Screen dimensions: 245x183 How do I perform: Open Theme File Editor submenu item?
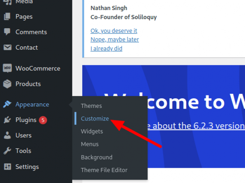point(104,170)
